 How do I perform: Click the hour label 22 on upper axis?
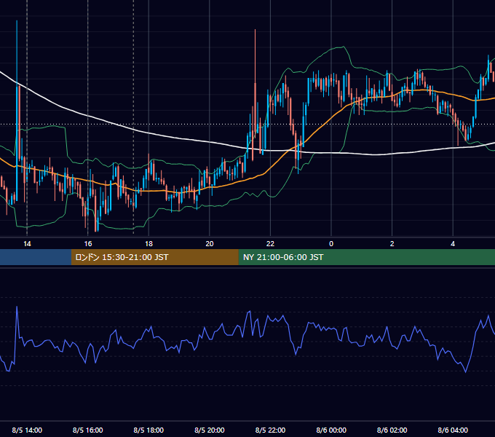(270, 244)
